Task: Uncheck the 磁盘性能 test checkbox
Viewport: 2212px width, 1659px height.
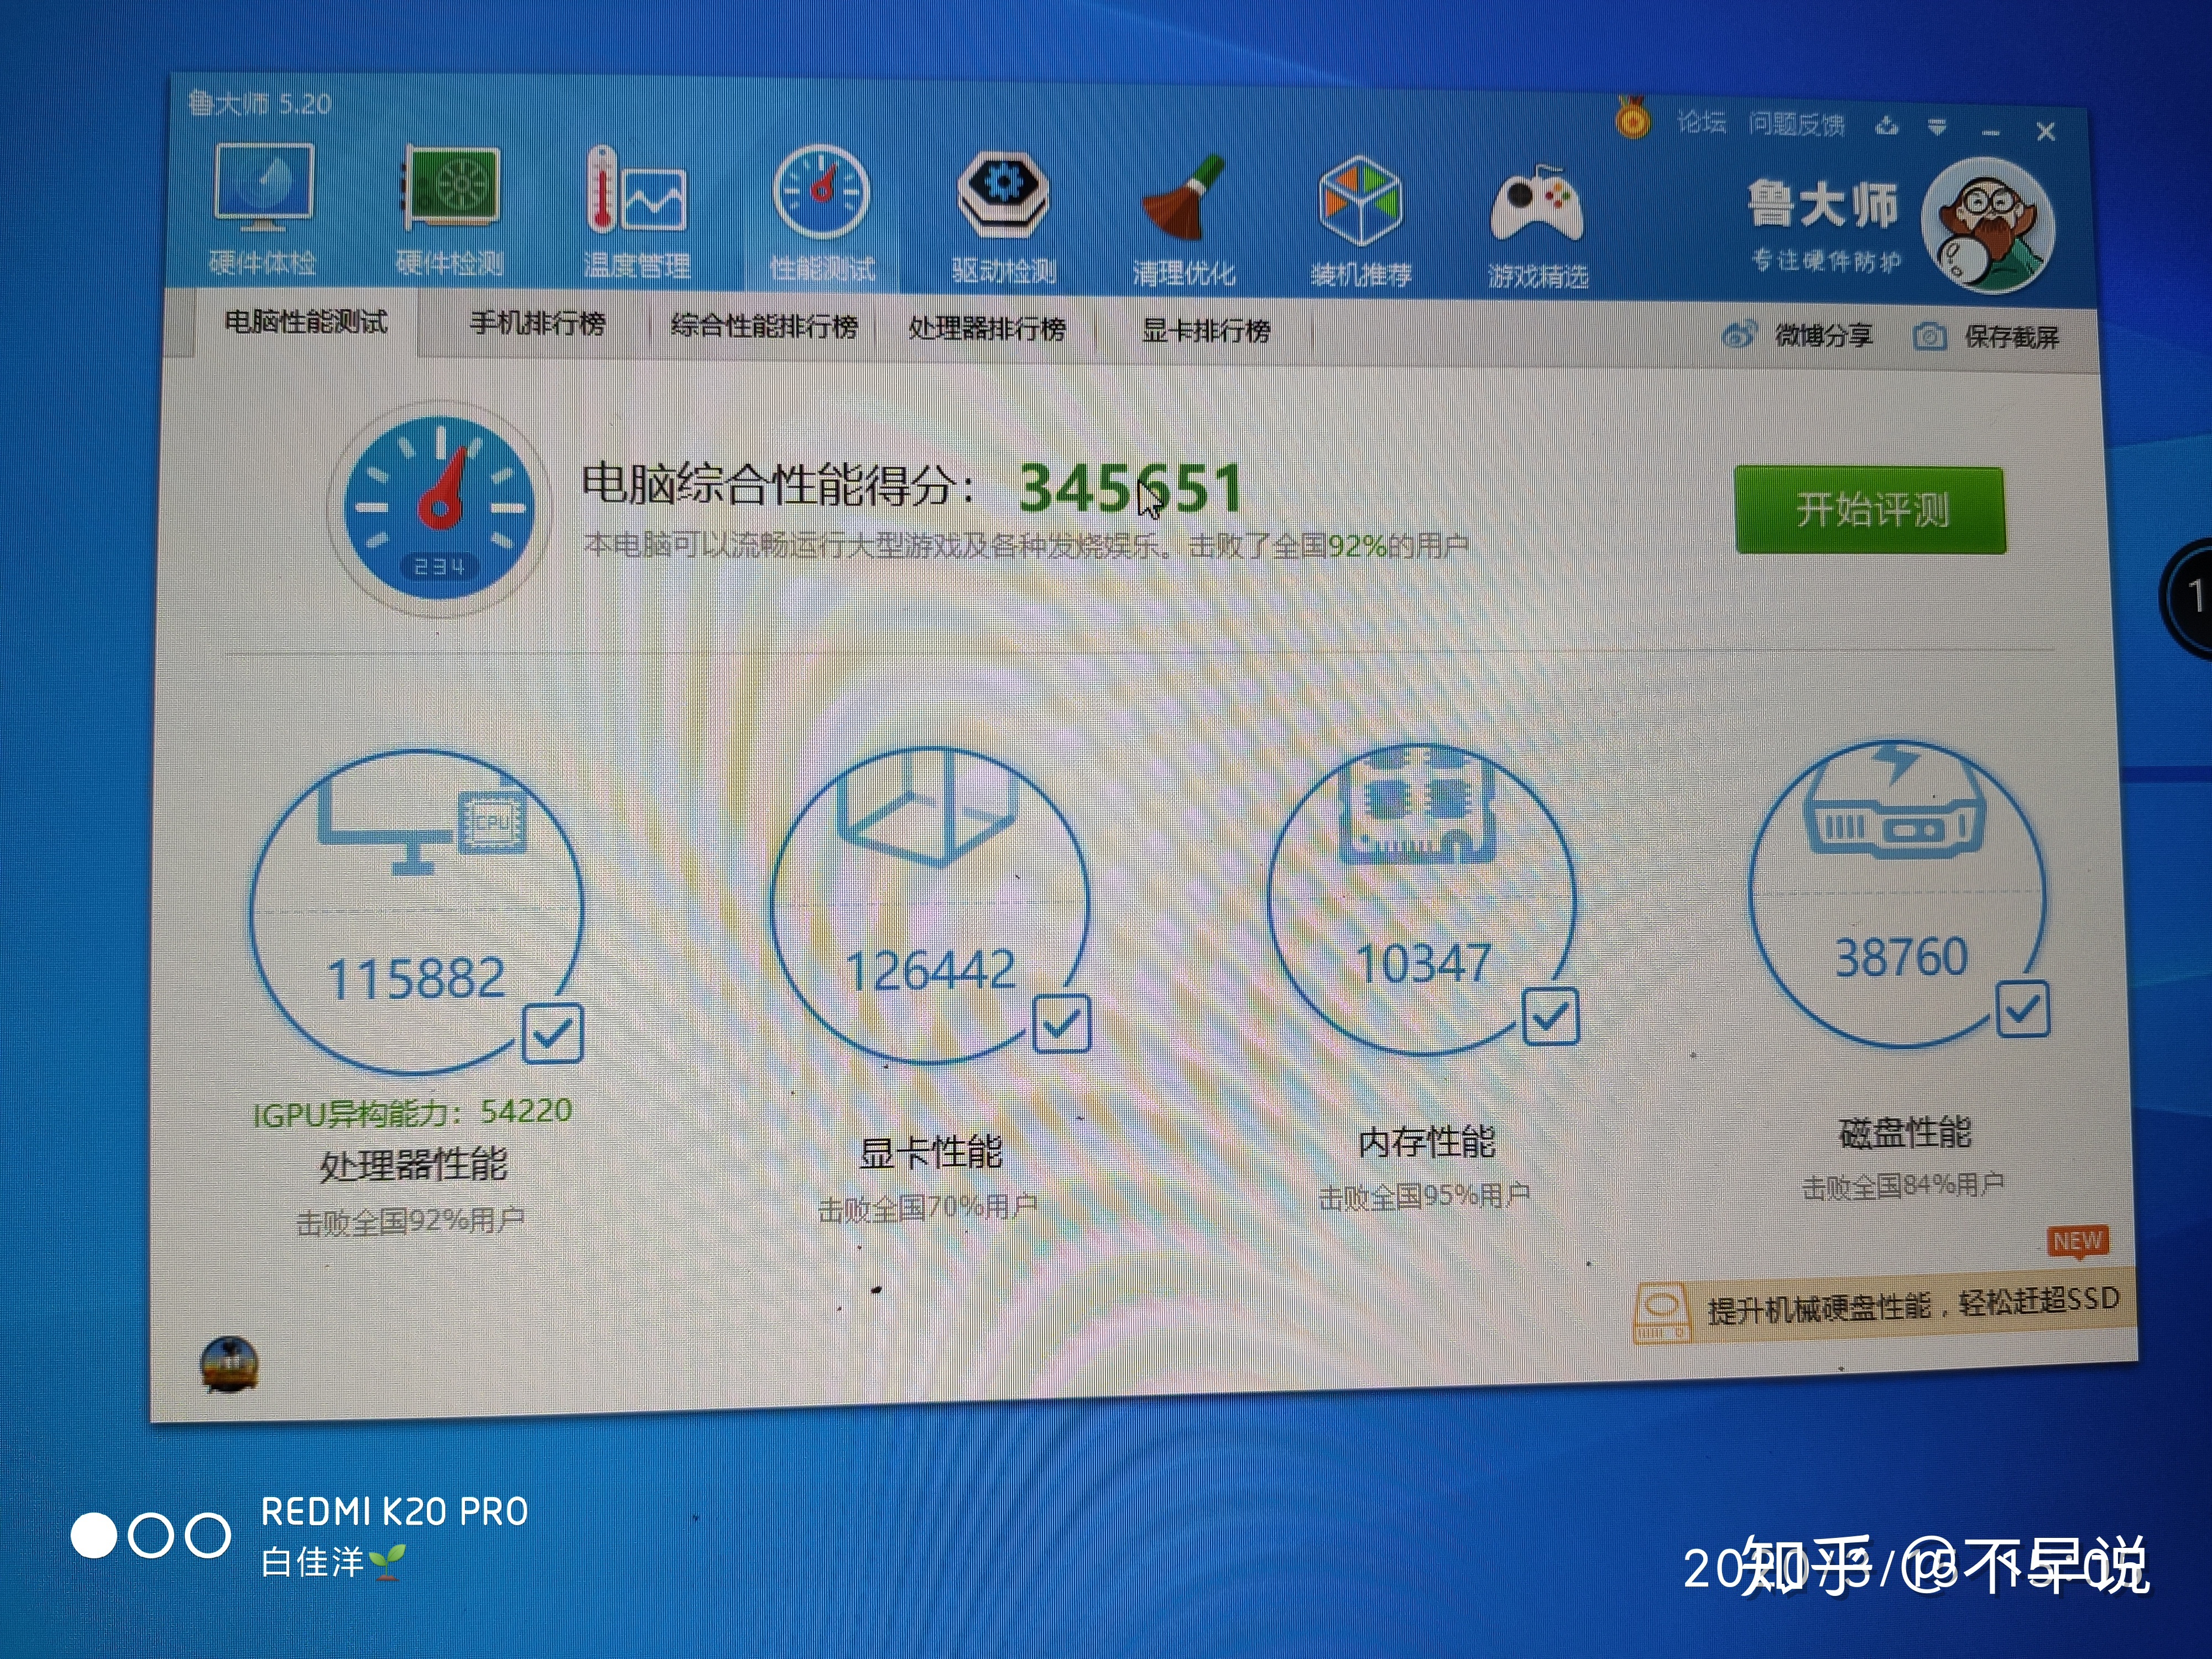Action: (2022, 1010)
